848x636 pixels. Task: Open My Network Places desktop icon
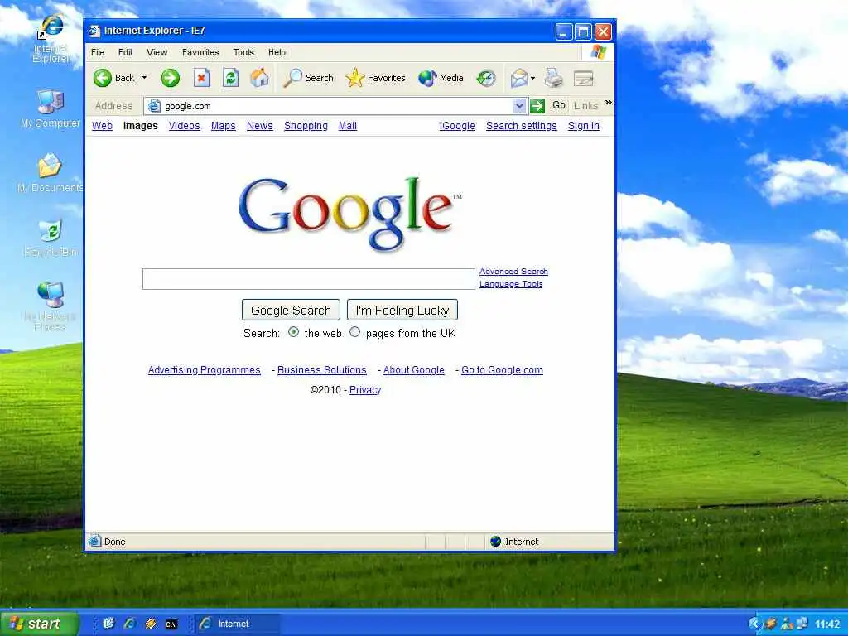51,306
